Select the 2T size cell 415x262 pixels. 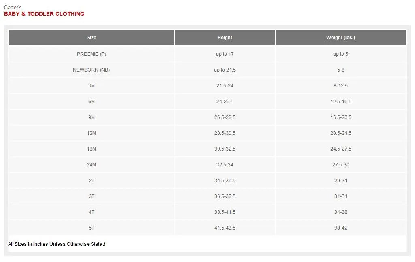[92, 181]
